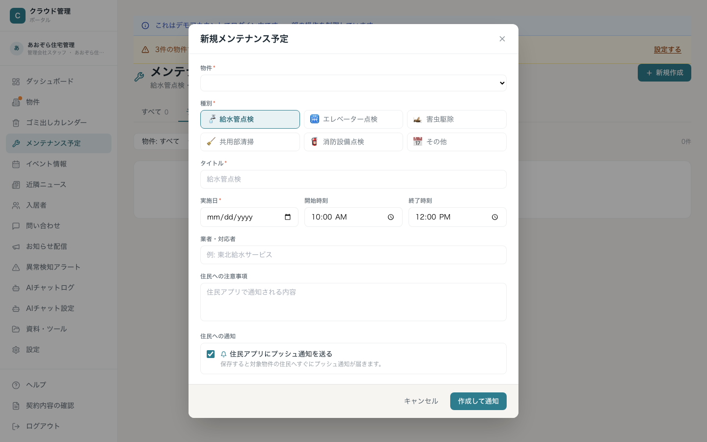Open 契約内容の確認 in sidebar
This screenshot has height=442, width=707.
pos(58,406)
